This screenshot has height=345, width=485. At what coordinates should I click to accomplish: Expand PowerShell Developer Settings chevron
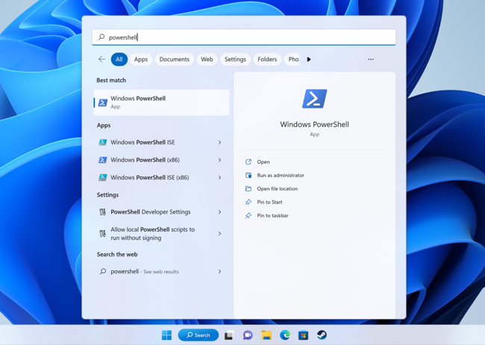(219, 212)
